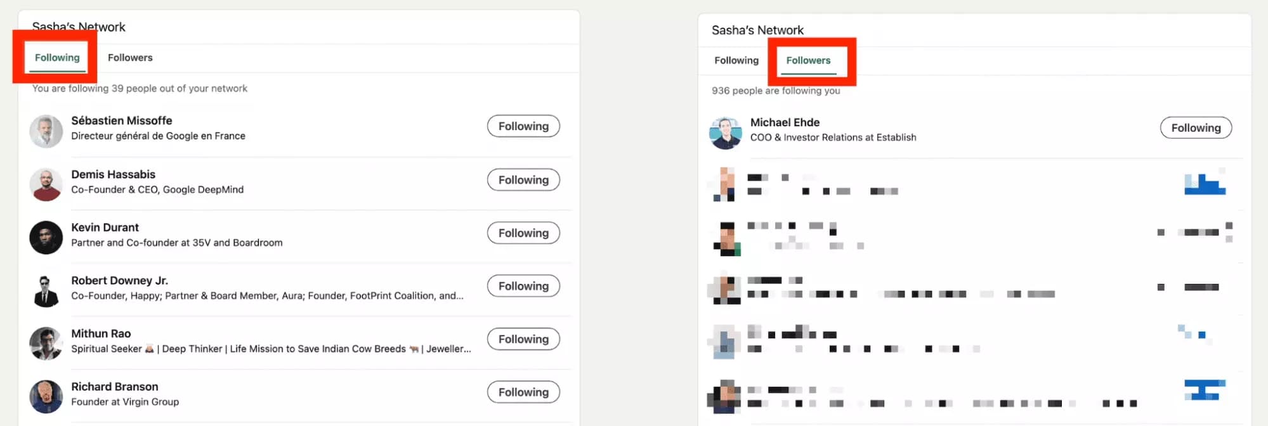Click Michael Ehde's name
The height and width of the screenshot is (426, 1268).
(785, 122)
